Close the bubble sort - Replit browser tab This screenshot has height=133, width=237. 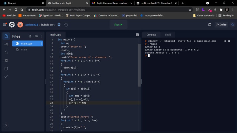click(x=87, y=3)
